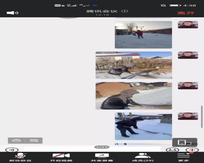Open photo of person in red jacket
This screenshot has width=204, height=163.
coord(143,35)
